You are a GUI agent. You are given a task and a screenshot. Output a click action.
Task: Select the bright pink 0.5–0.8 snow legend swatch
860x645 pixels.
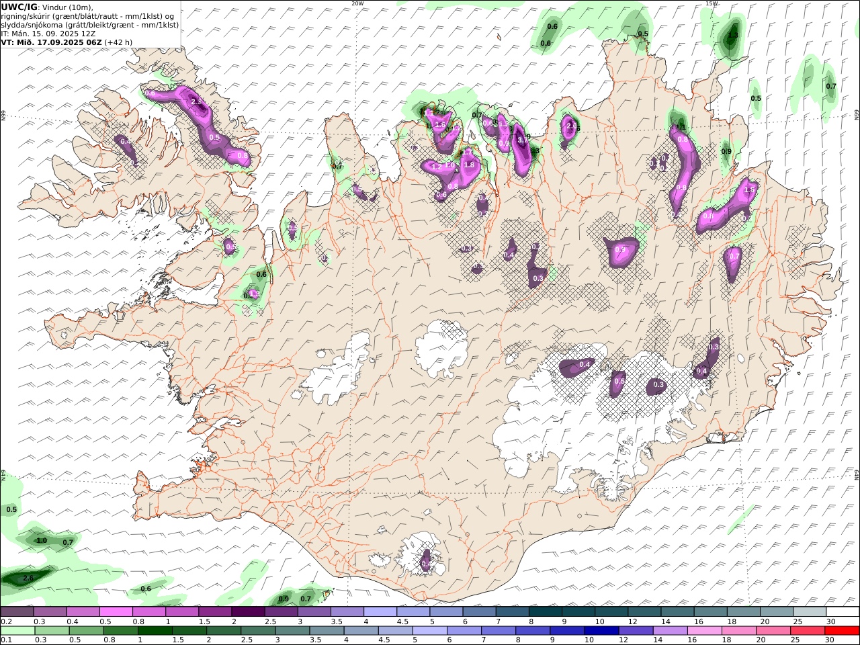pos(116,612)
